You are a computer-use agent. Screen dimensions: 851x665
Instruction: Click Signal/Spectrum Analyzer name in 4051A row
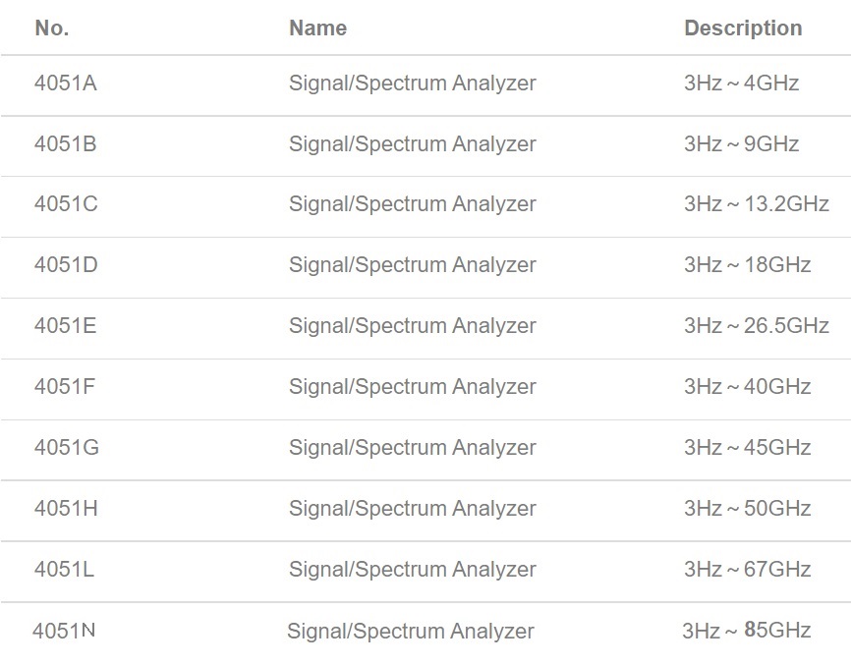[x=413, y=83]
